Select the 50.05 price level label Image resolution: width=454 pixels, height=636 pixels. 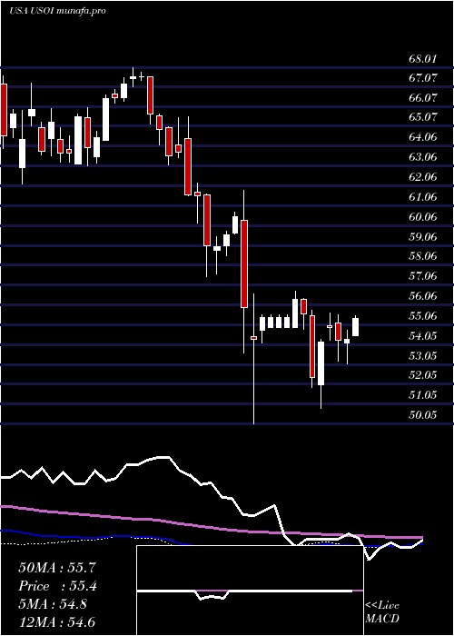pyautogui.click(x=423, y=415)
